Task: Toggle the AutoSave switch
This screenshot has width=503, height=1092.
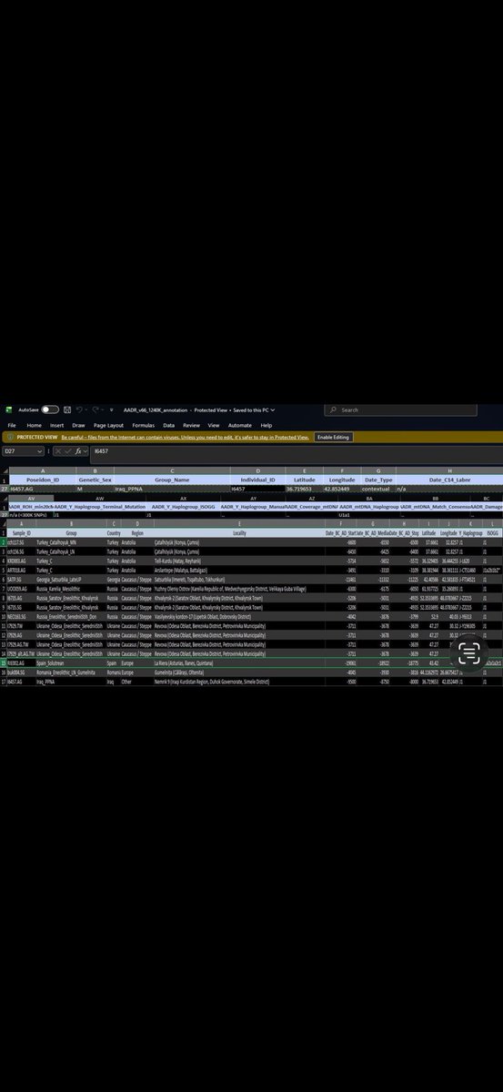Action: coord(50,410)
